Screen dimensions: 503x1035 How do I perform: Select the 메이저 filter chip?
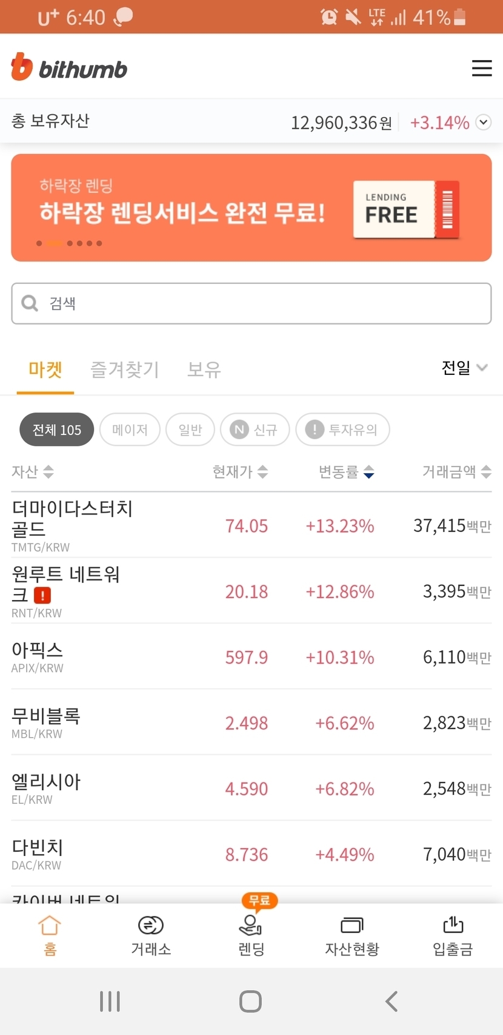(130, 430)
